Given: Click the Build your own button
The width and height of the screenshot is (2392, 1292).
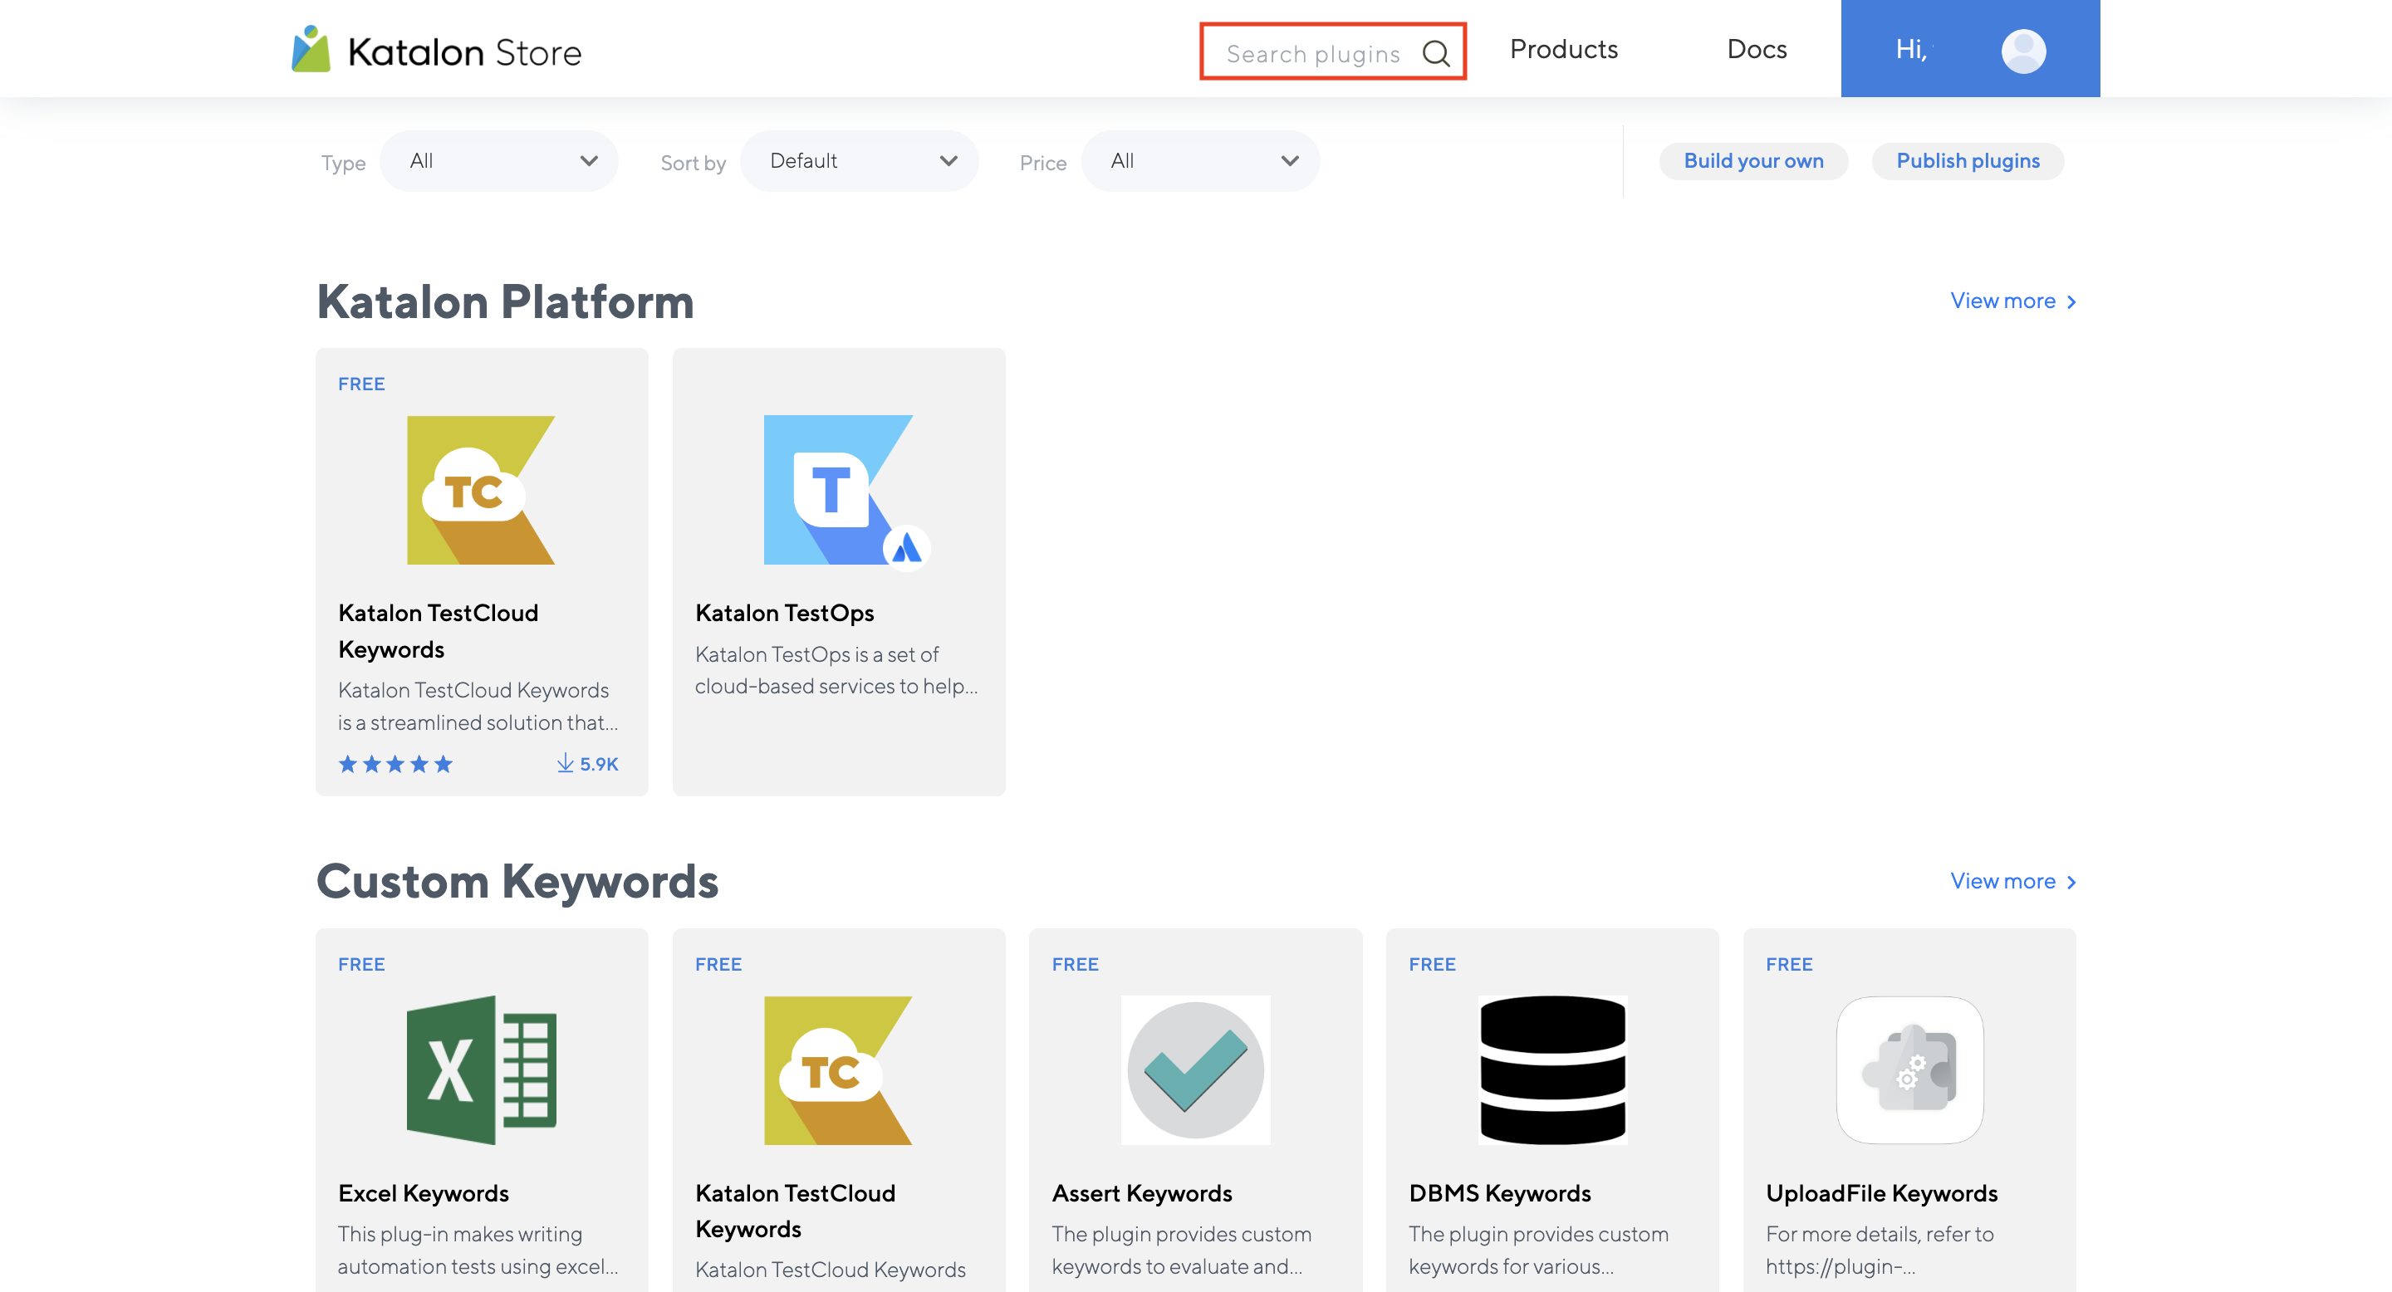Looking at the screenshot, I should pyautogui.click(x=1753, y=160).
